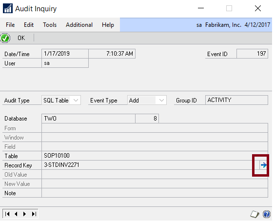This screenshot has height=223, width=274.
Task: Click the Note input field
Action: coord(155,193)
